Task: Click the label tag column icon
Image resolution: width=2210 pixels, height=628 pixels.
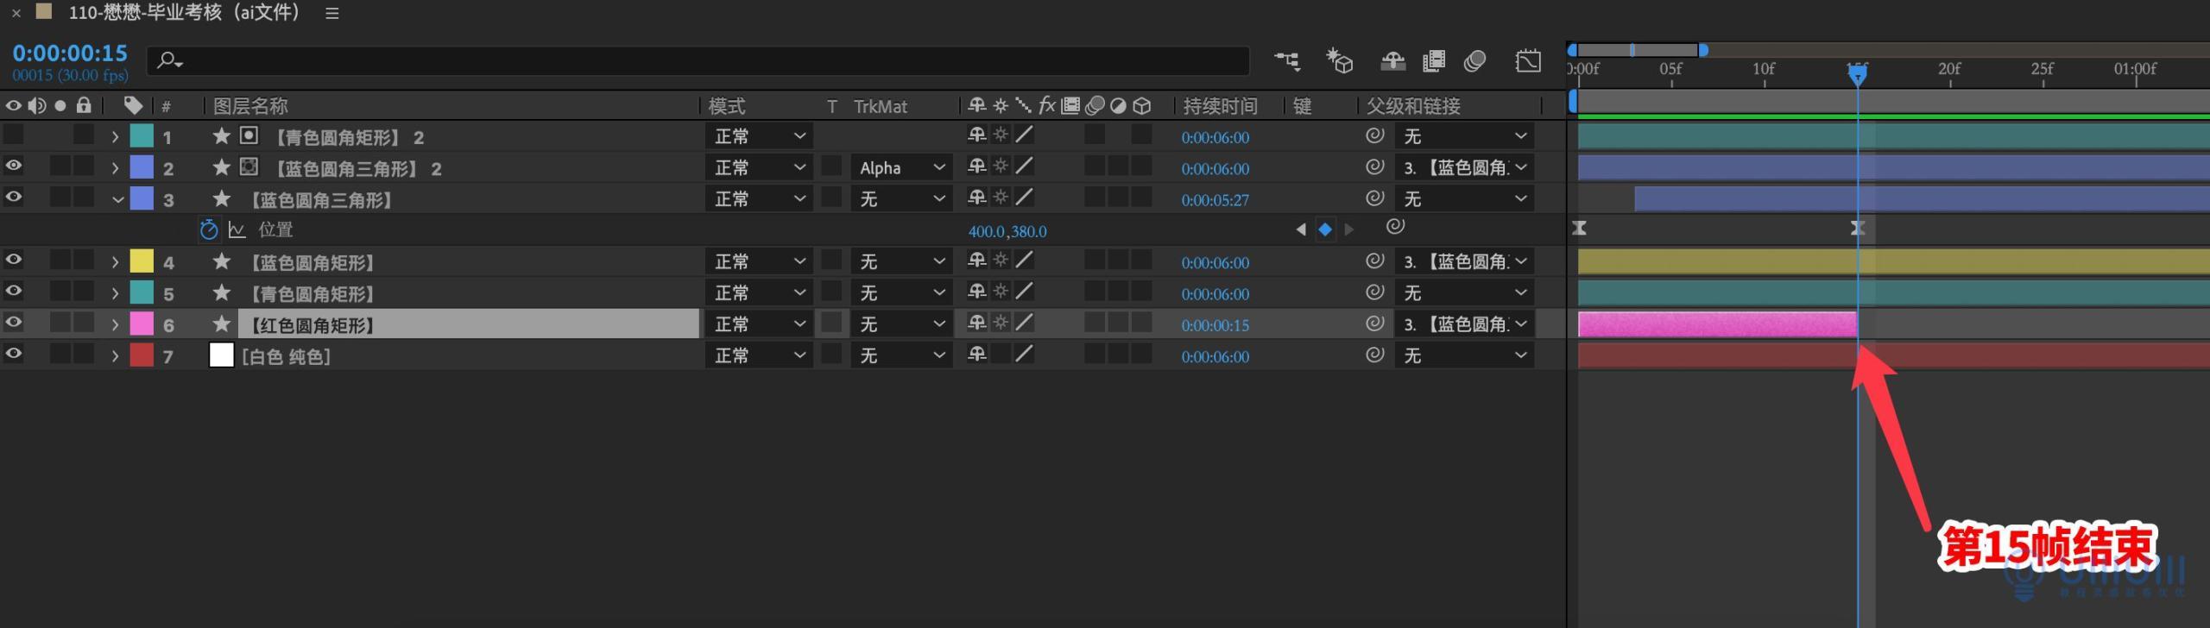Action: [133, 105]
